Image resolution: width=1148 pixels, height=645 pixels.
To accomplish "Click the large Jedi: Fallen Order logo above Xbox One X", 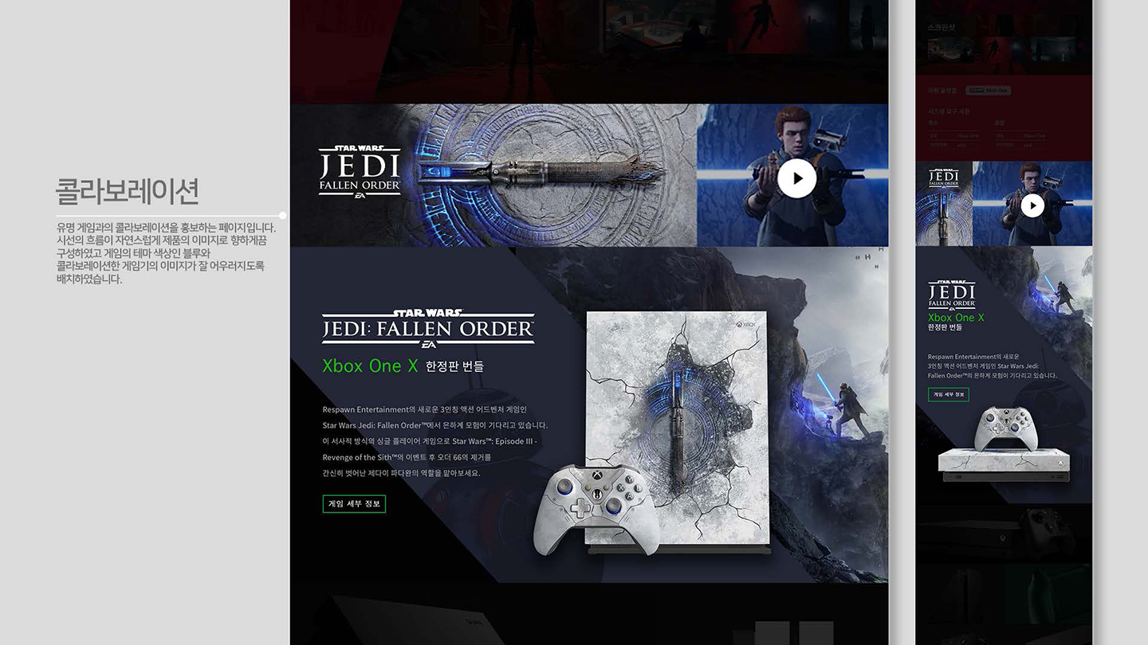I will pyautogui.click(x=428, y=328).
